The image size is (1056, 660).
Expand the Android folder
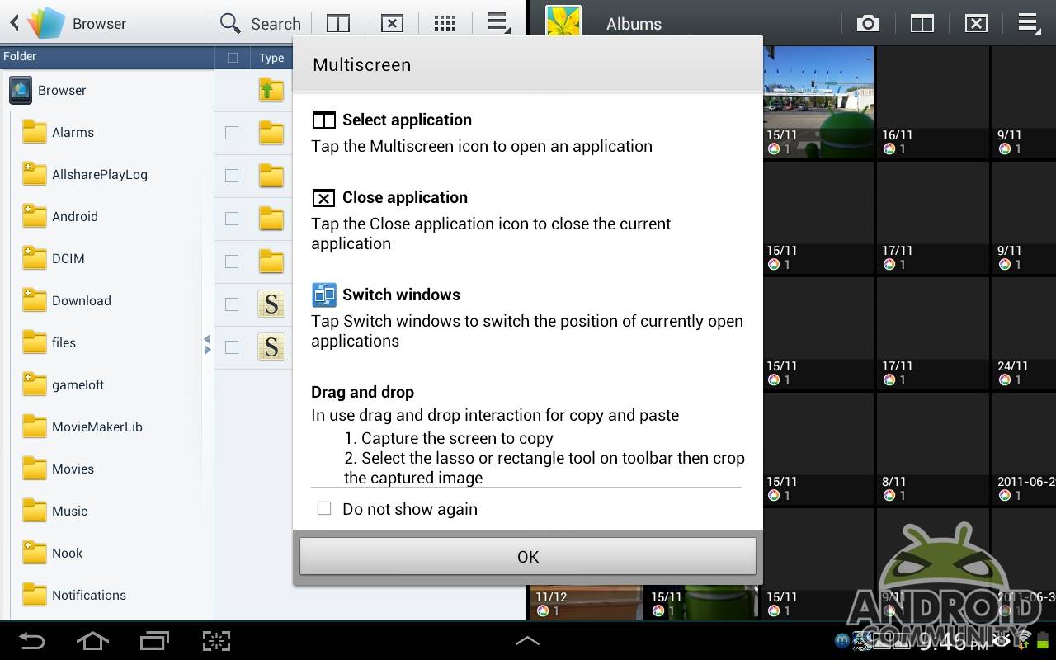(x=60, y=216)
